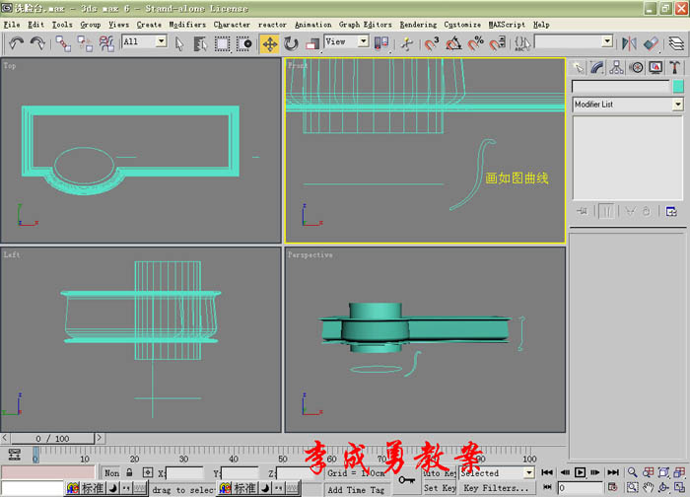This screenshot has width=690, height=497.
Task: Open the Rendering menu
Action: [418, 25]
